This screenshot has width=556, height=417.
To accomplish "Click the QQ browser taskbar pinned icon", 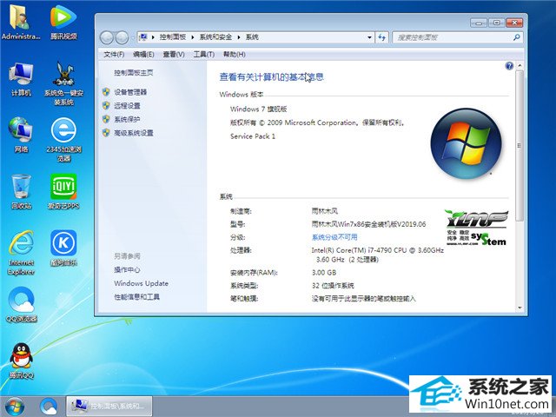I will click(49, 407).
